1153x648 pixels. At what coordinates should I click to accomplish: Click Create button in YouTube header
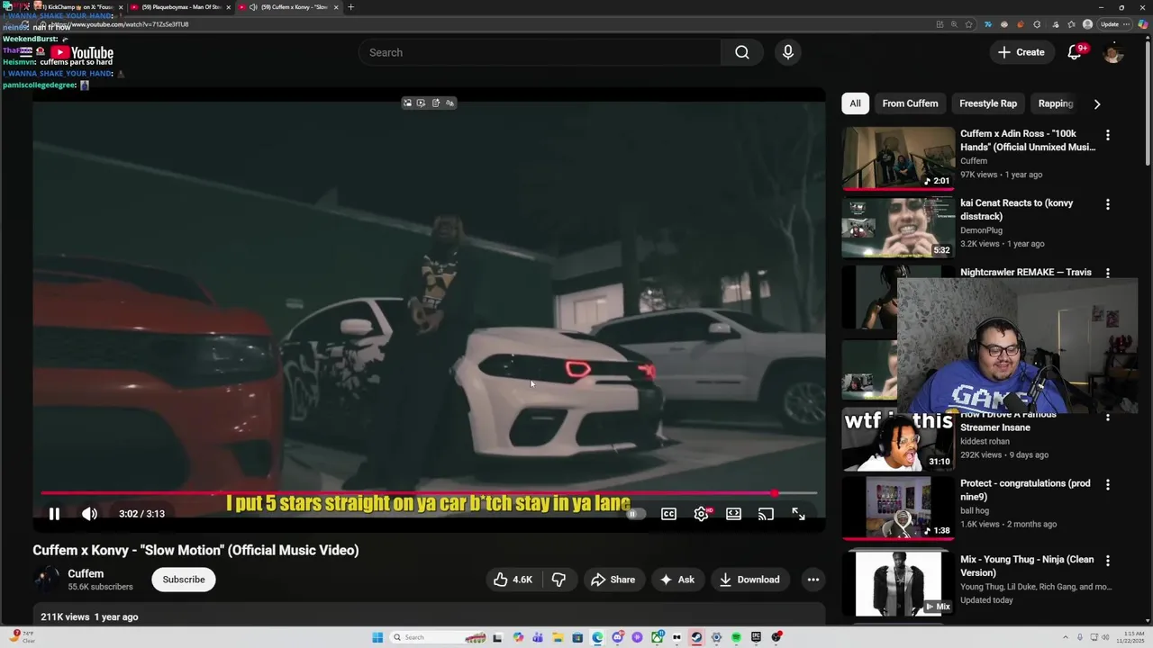[x=1021, y=52]
